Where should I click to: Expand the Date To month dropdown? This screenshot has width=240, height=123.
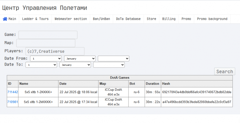pos(75,65)
